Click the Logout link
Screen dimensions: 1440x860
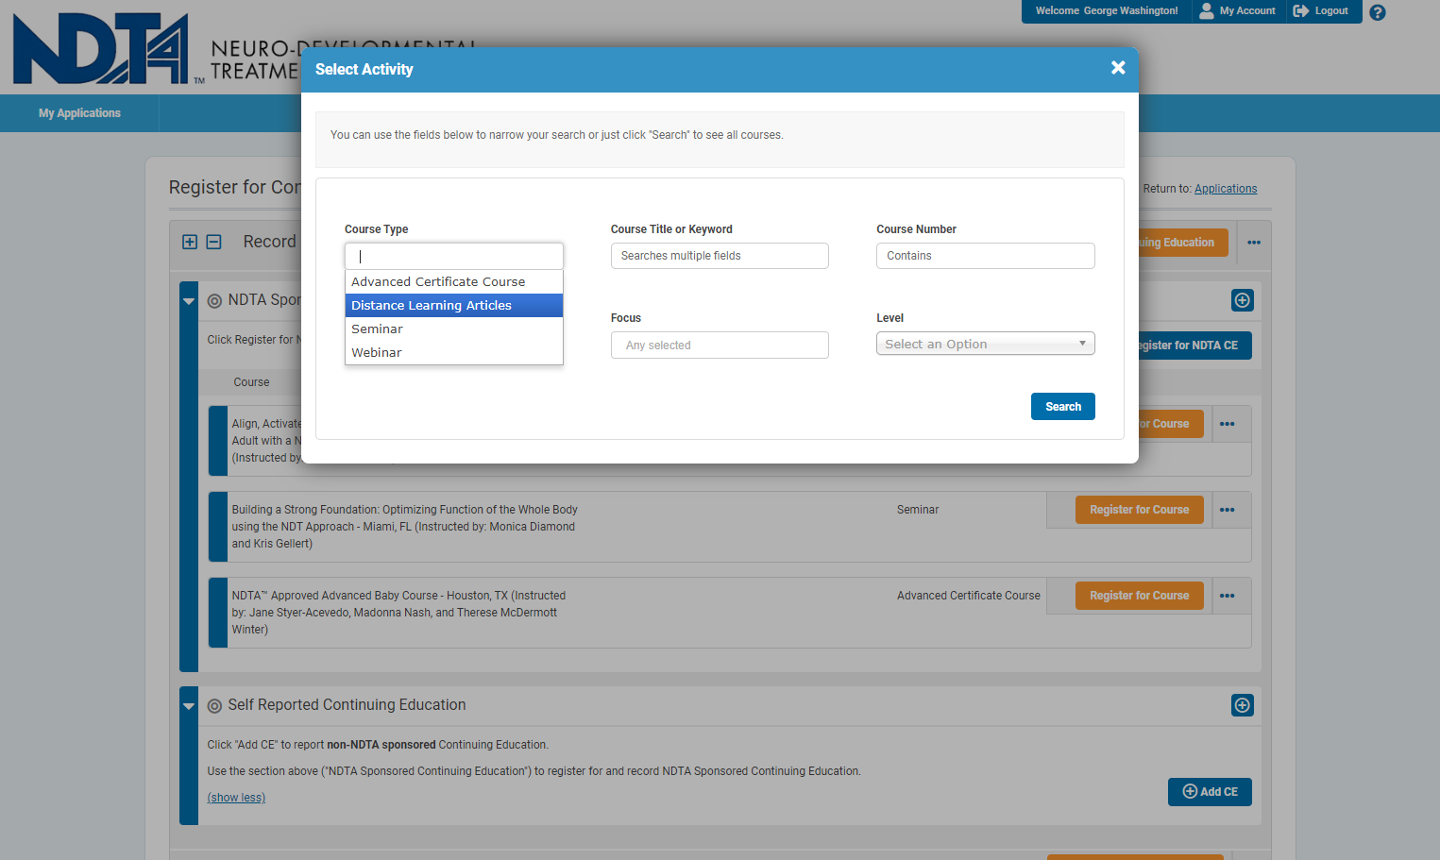(x=1330, y=10)
